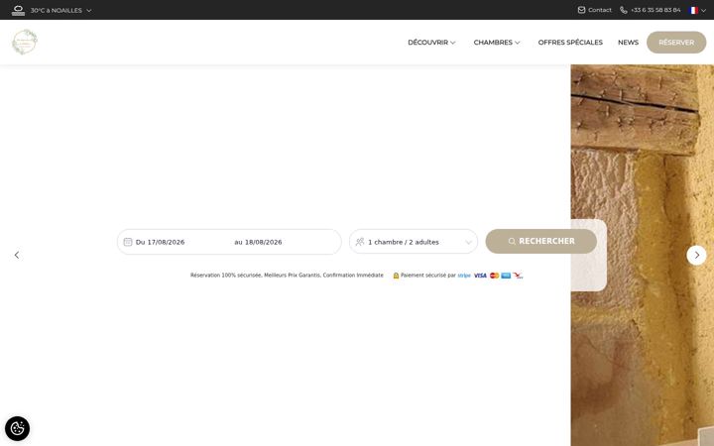
Task: Select the check-in date Du 17/08/2026
Action: coord(161,242)
